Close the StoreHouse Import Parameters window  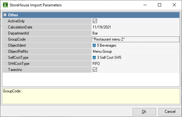(174, 5)
